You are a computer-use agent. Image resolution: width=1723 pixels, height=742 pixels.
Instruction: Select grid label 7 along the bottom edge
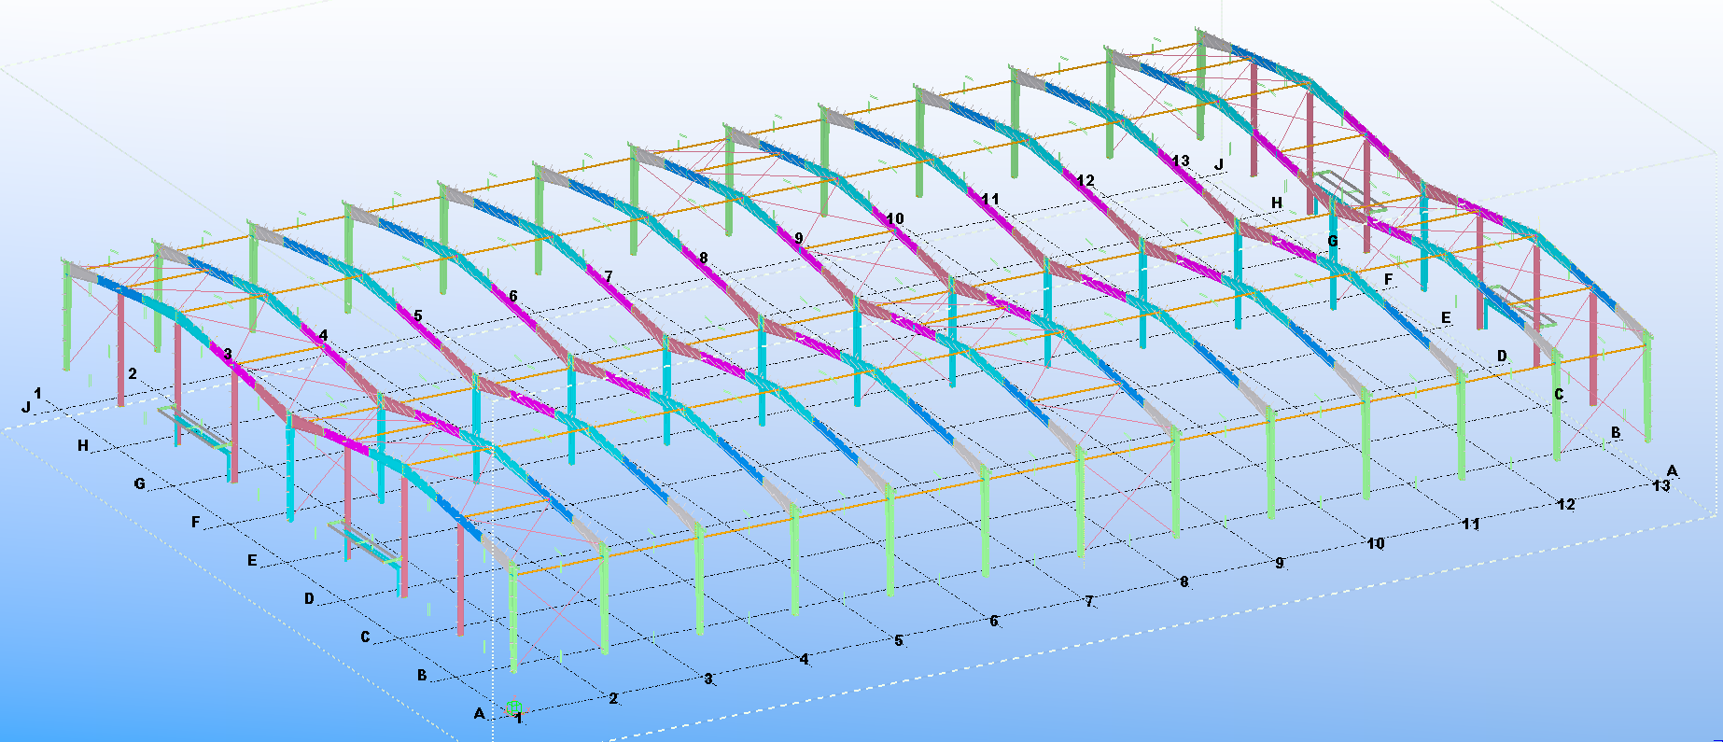point(1089,602)
